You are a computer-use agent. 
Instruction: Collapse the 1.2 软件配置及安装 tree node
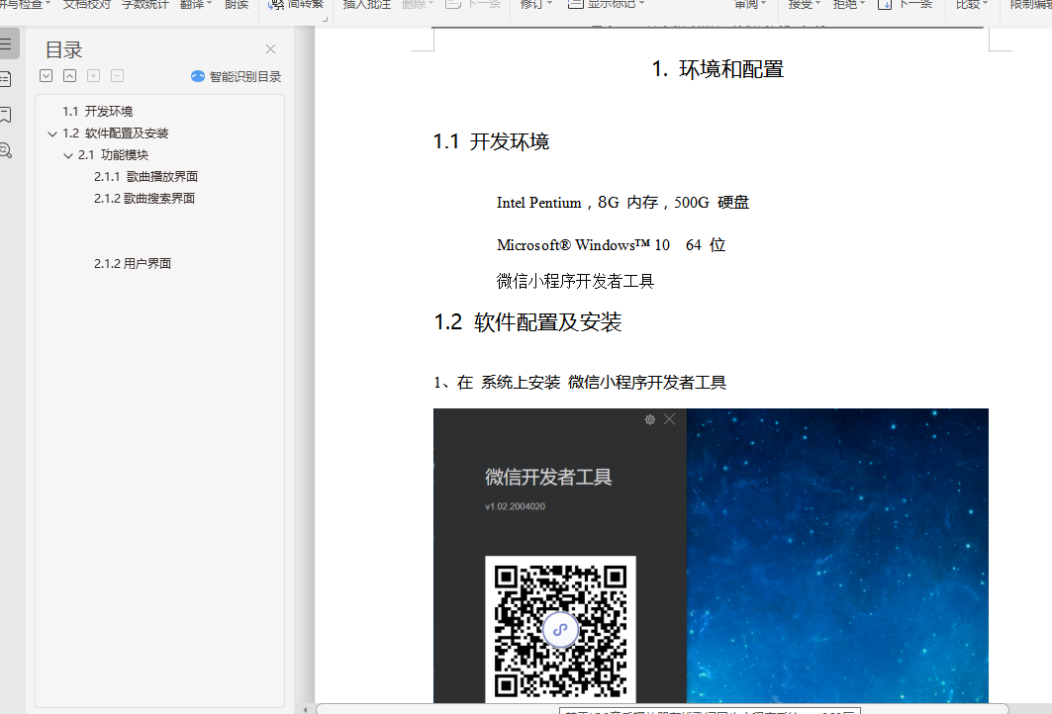[x=52, y=134]
